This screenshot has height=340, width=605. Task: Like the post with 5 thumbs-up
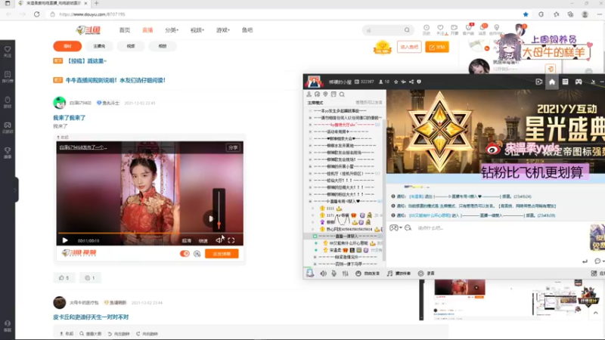tap(64, 277)
